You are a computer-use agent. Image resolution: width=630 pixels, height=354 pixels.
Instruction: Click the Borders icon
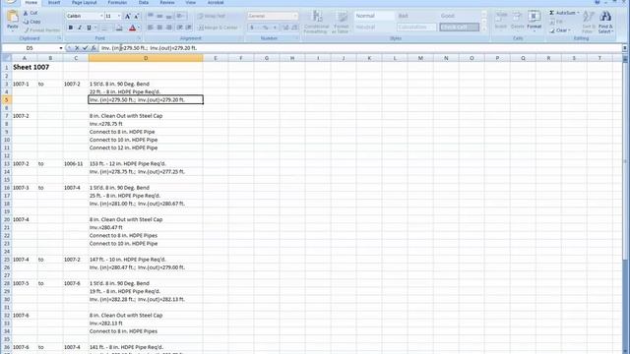point(104,28)
